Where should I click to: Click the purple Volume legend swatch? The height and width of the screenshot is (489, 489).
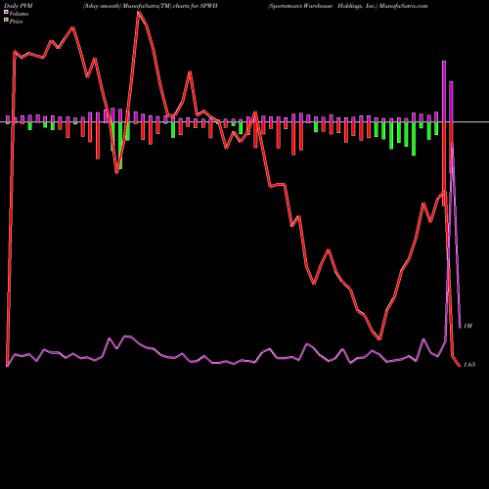6,12
